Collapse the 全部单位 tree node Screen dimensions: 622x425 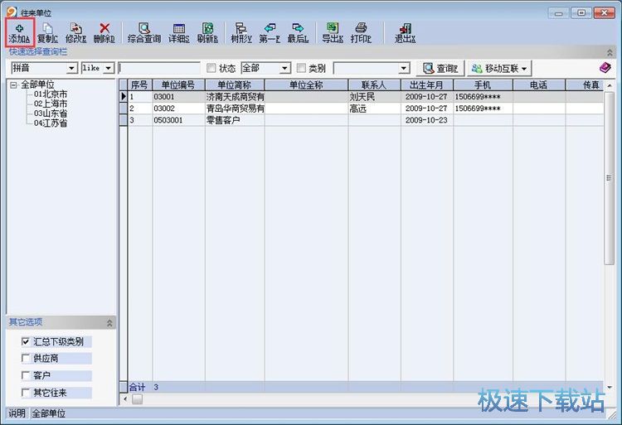click(14, 85)
